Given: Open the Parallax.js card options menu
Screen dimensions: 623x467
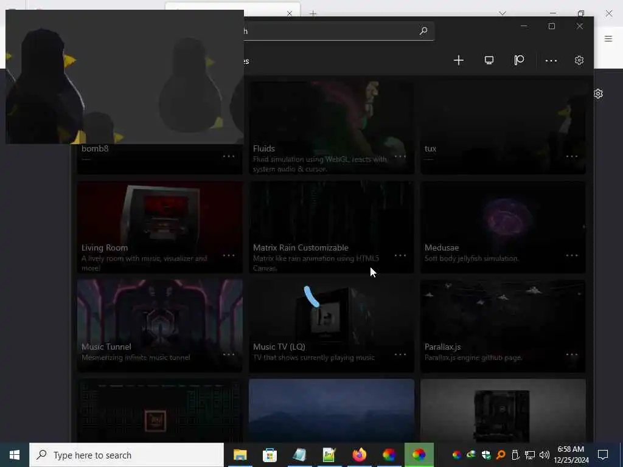Looking at the screenshot, I should pyautogui.click(x=572, y=355).
